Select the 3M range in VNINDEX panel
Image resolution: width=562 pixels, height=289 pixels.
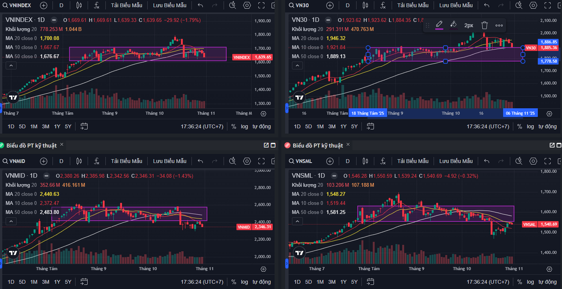point(45,126)
